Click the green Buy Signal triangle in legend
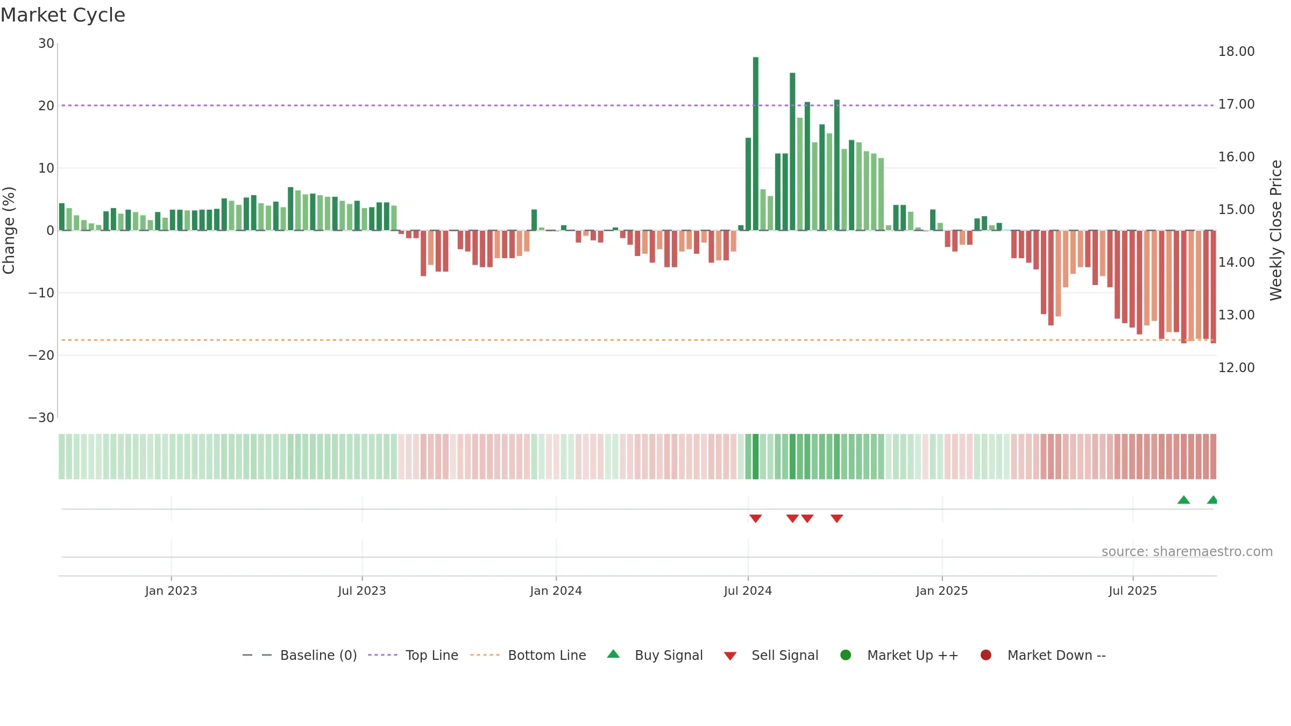The height and width of the screenshot is (726, 1291). [x=613, y=654]
